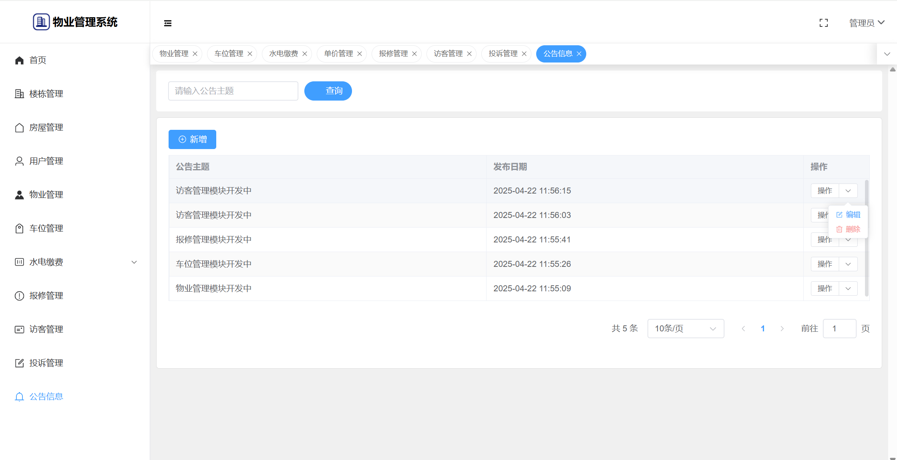
Task: Open the 10条/页 page size dropdown
Action: pyautogui.click(x=685, y=329)
